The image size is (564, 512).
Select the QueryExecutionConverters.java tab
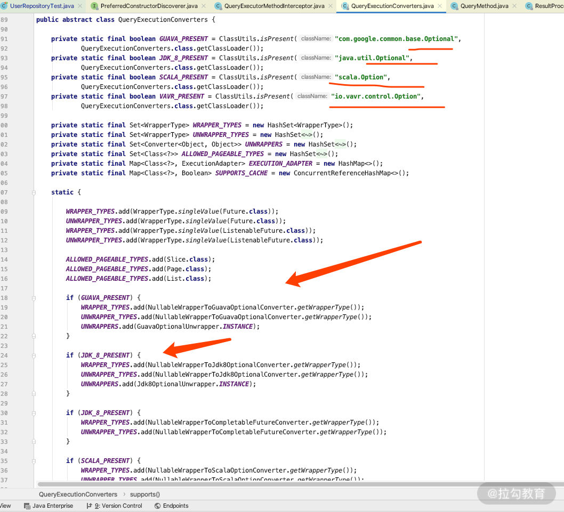point(392,6)
